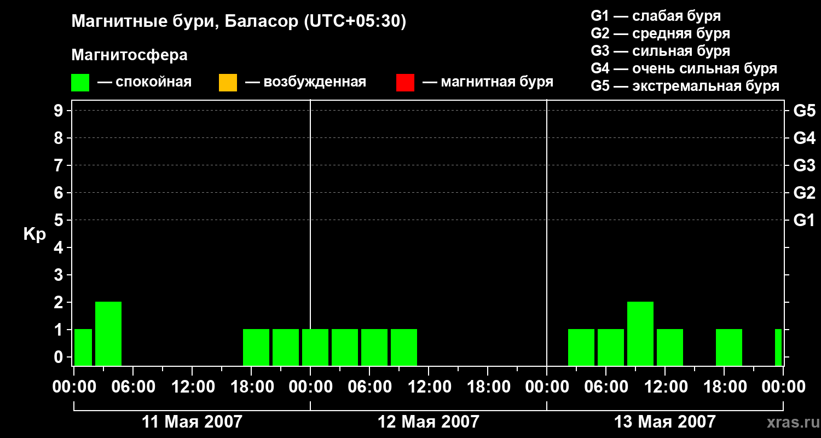Select the Kp 2 bar on 11 Мая
Image resolution: width=821 pixels, height=438 pixels.
(x=108, y=333)
